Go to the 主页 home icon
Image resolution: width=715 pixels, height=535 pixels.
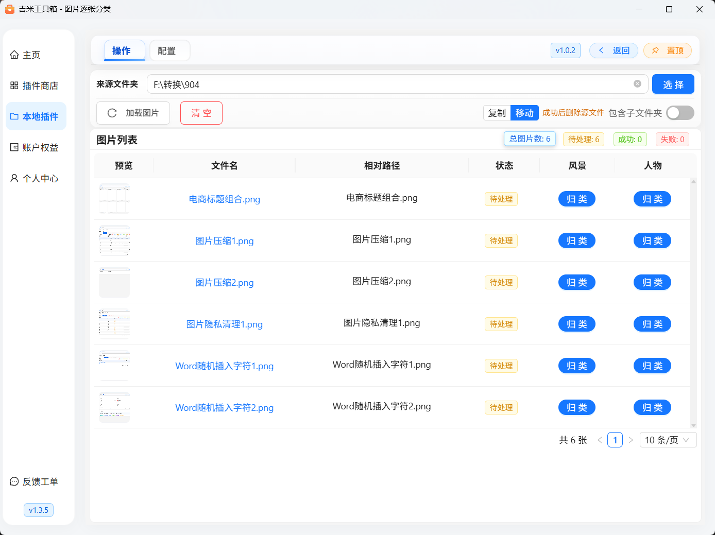pos(14,55)
